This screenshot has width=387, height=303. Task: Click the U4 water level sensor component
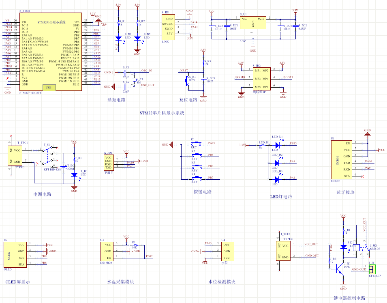pos(227,251)
